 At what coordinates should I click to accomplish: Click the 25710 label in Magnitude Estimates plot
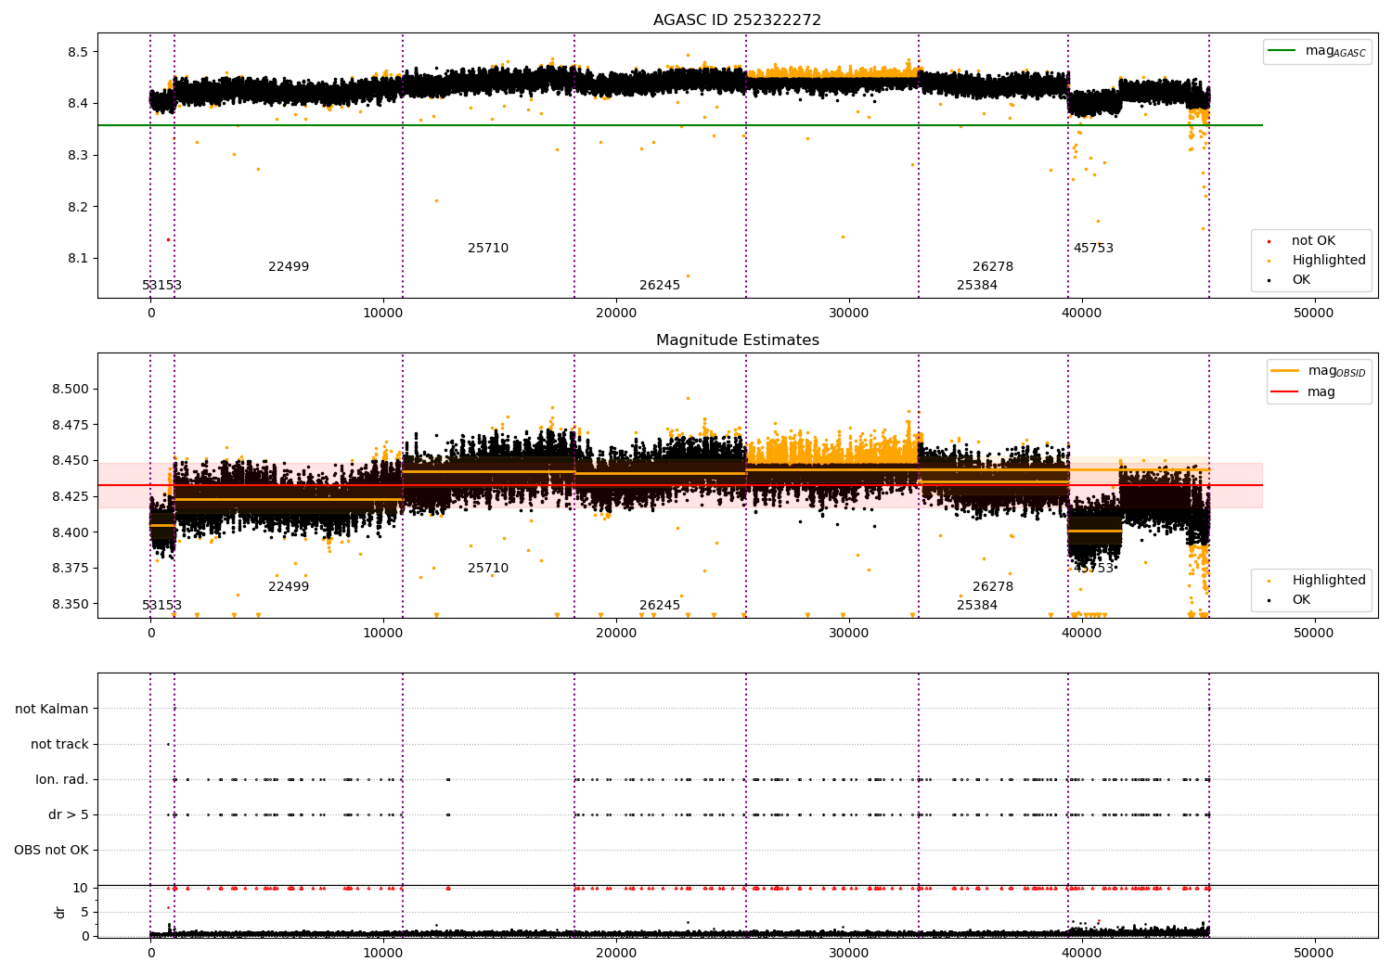[488, 569]
